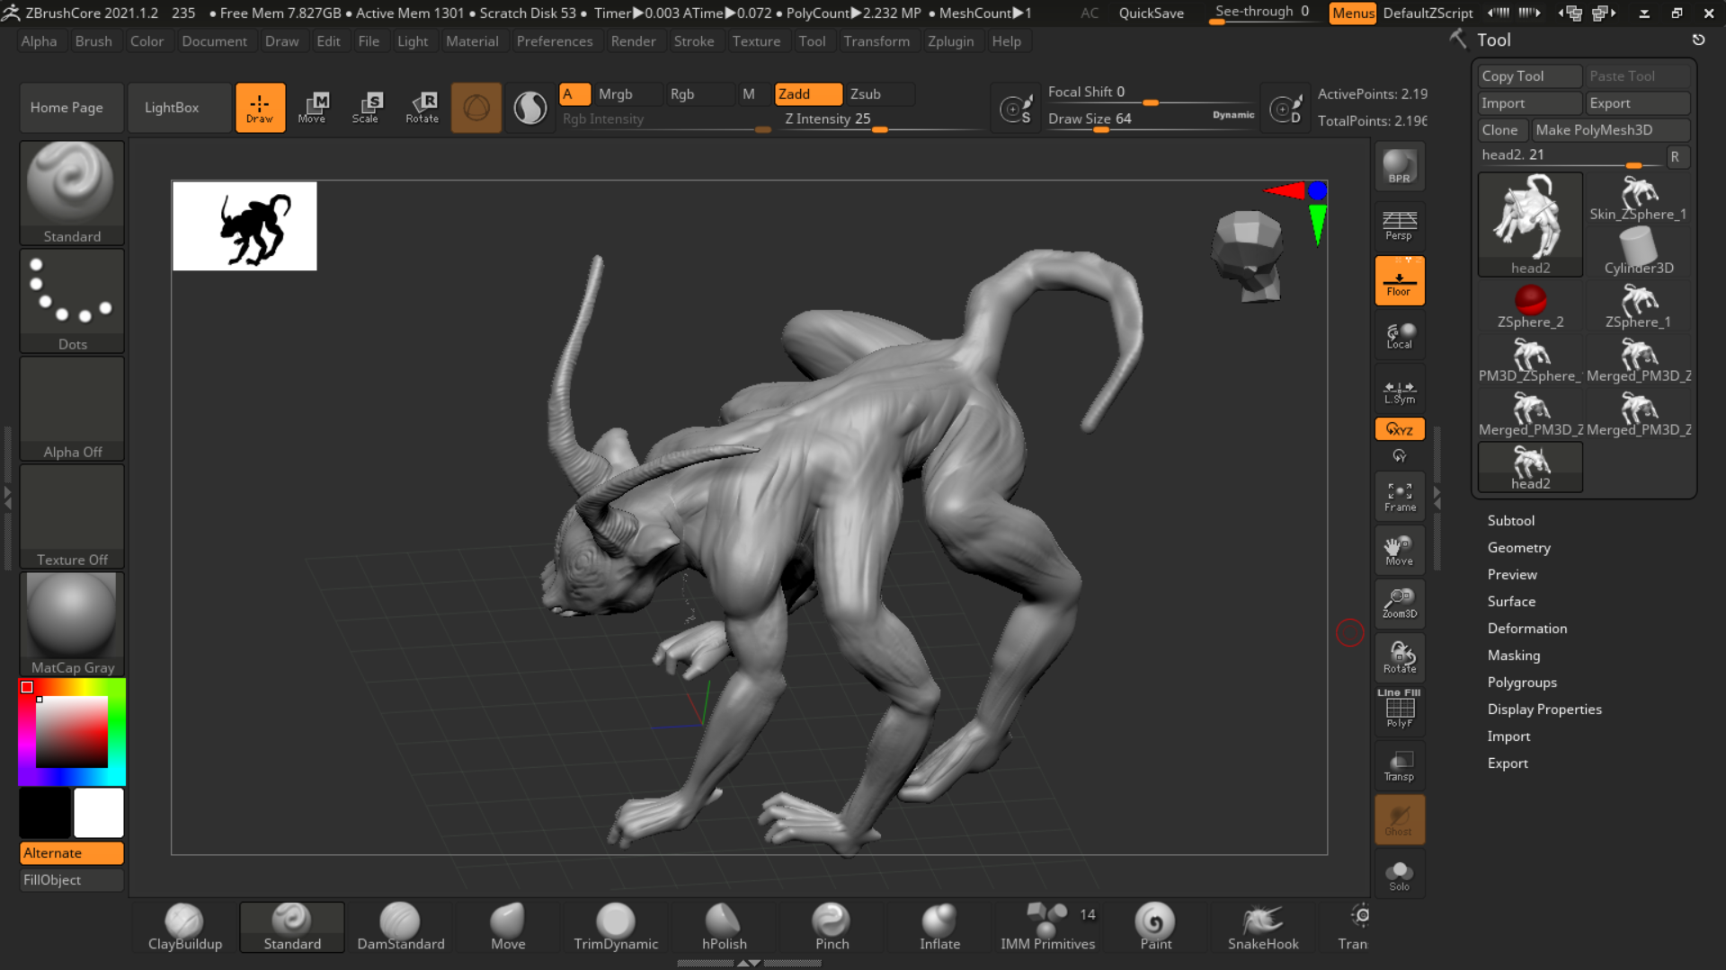The image size is (1726, 970).
Task: Enable Zsub sculpting mode
Action: tap(879, 93)
